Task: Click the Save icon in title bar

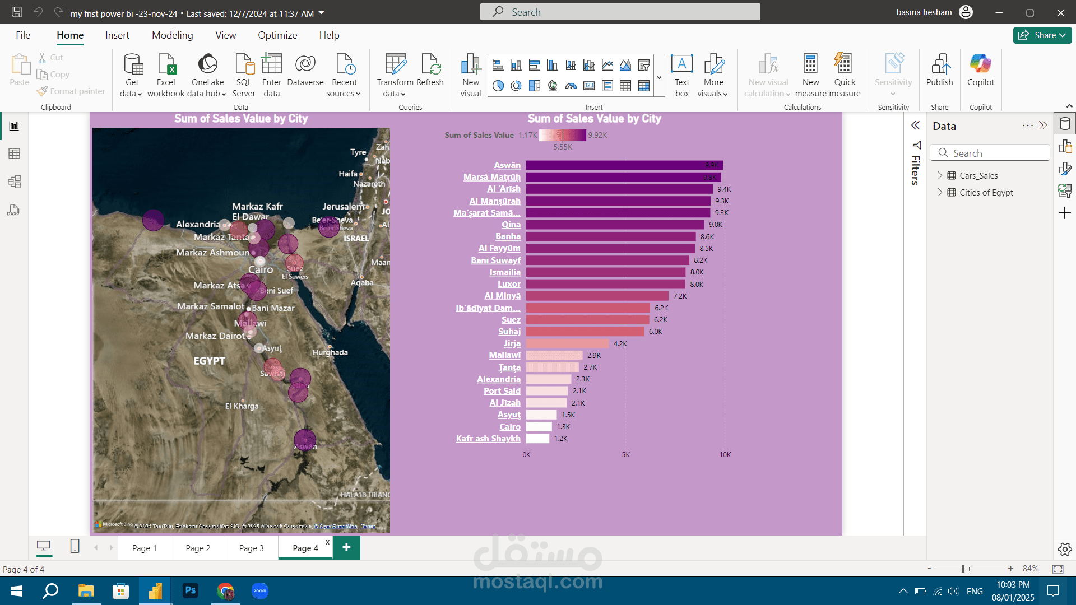Action: tap(17, 12)
